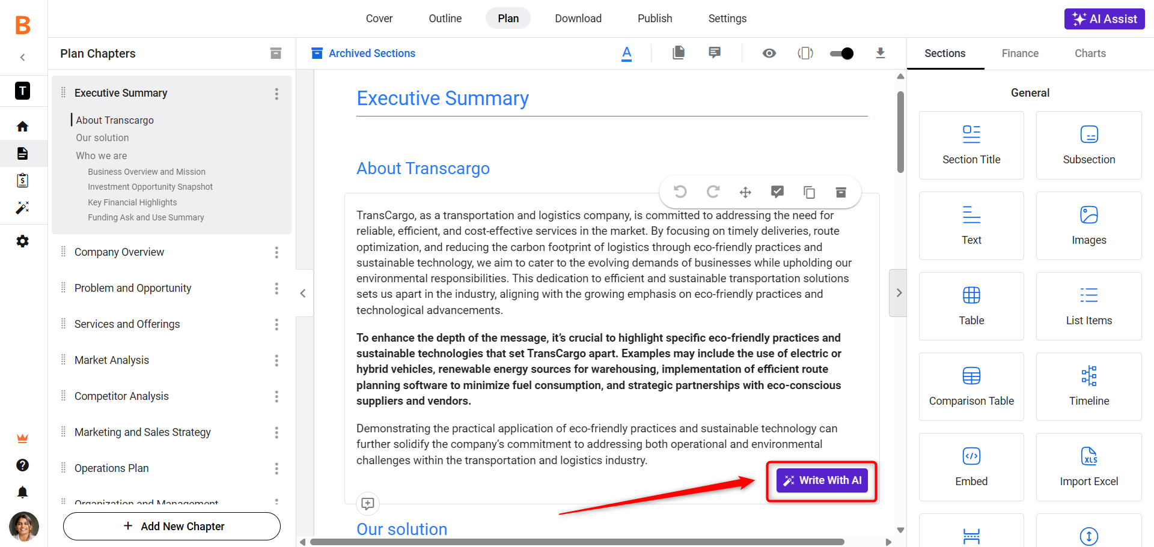Image resolution: width=1154 pixels, height=547 pixels.
Task: Open Company Overview chapter options menu
Action: (x=276, y=253)
